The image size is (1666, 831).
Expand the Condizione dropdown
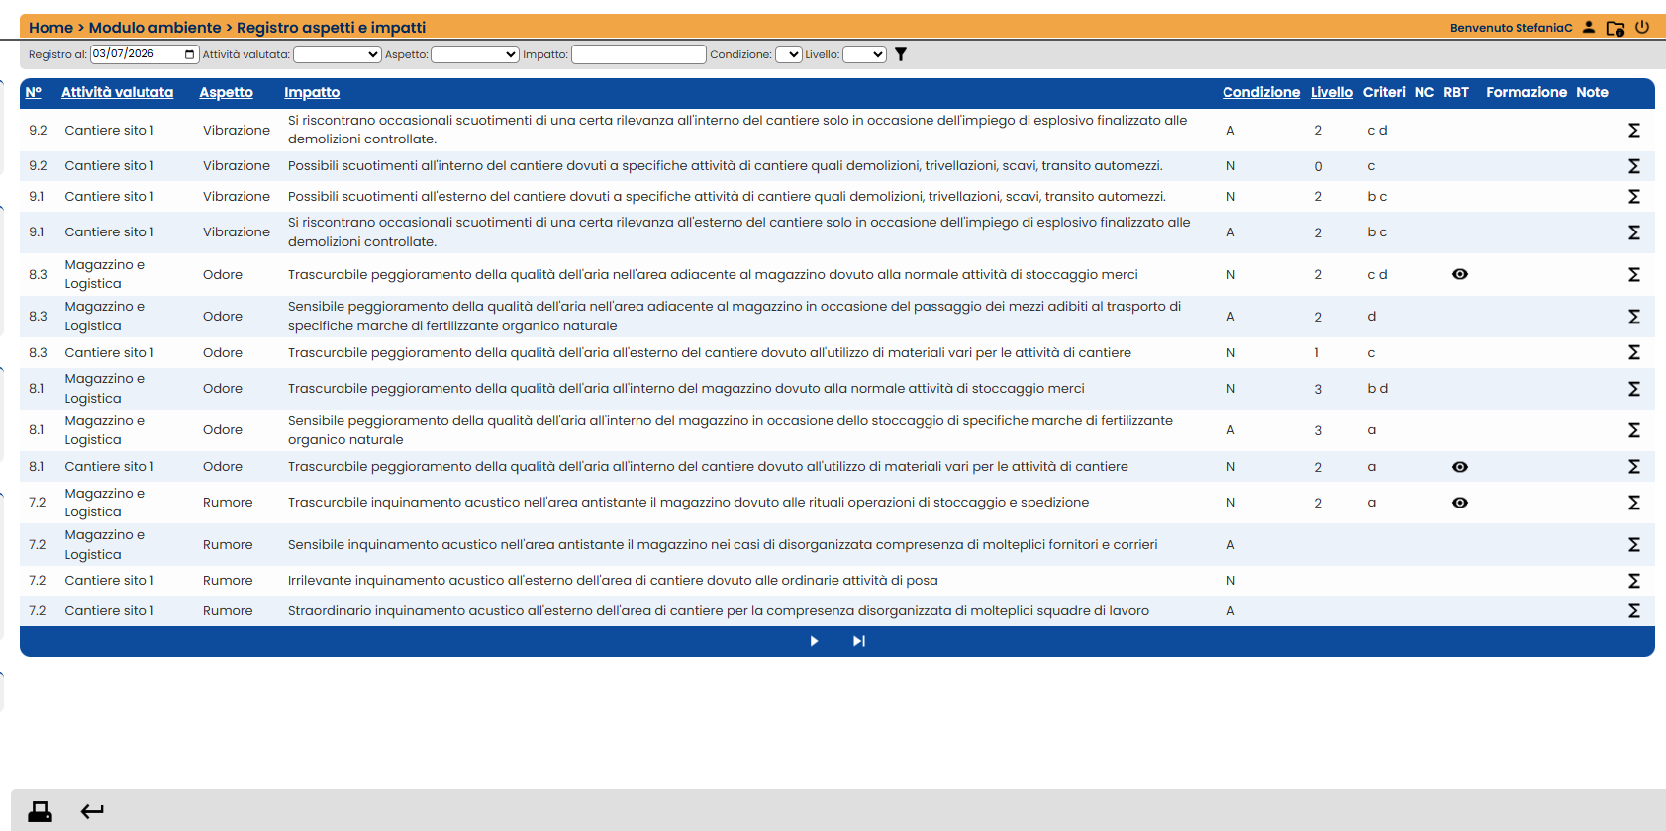coord(789,54)
